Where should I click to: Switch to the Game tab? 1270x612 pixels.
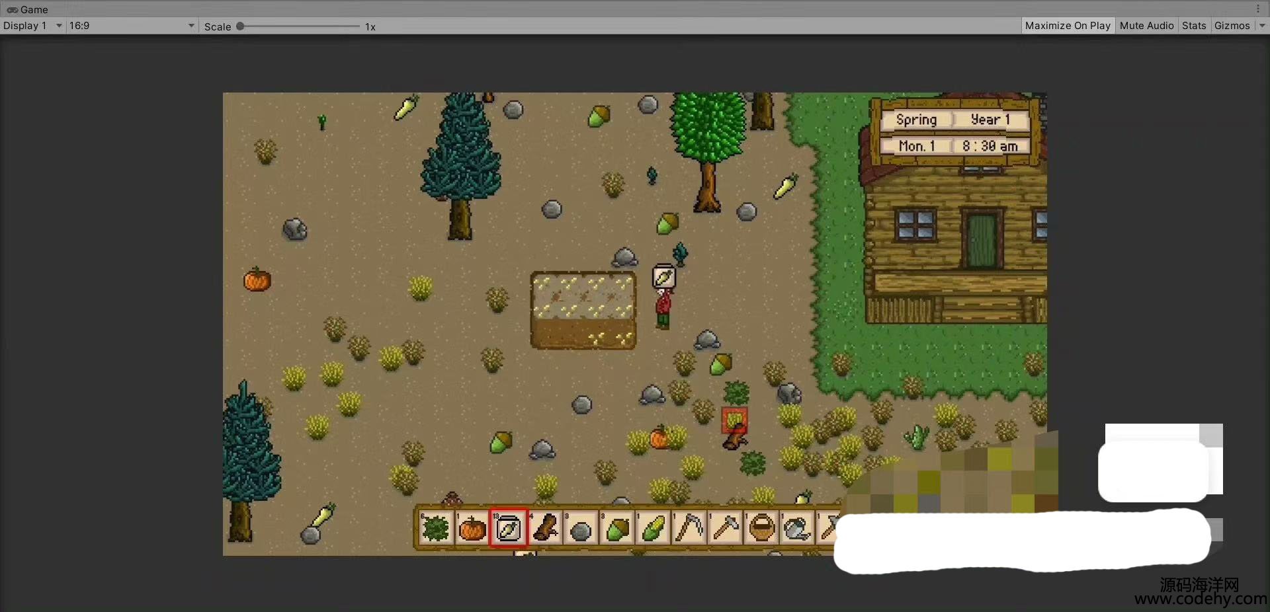[x=28, y=9]
